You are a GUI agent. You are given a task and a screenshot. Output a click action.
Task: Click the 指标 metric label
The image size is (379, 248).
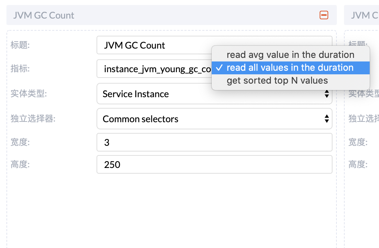coord(20,69)
